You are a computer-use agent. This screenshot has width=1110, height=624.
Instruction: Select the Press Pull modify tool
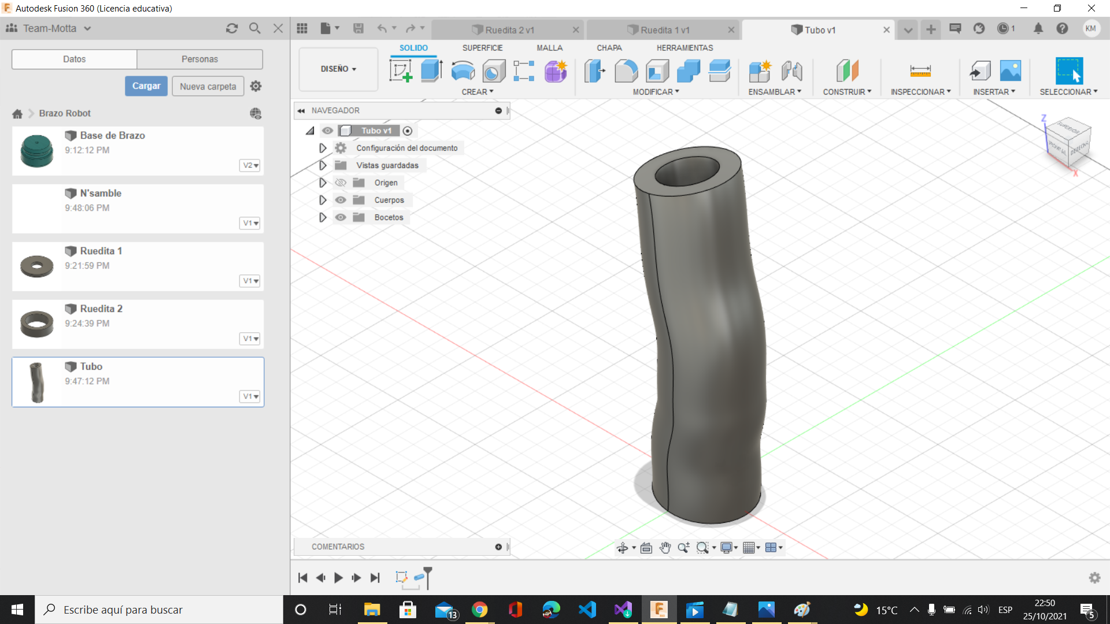click(595, 70)
